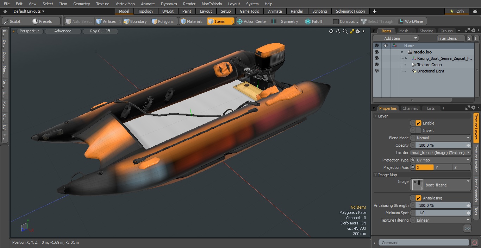
Task: Collapse the modo.lxo tree item
Action: coord(402,52)
